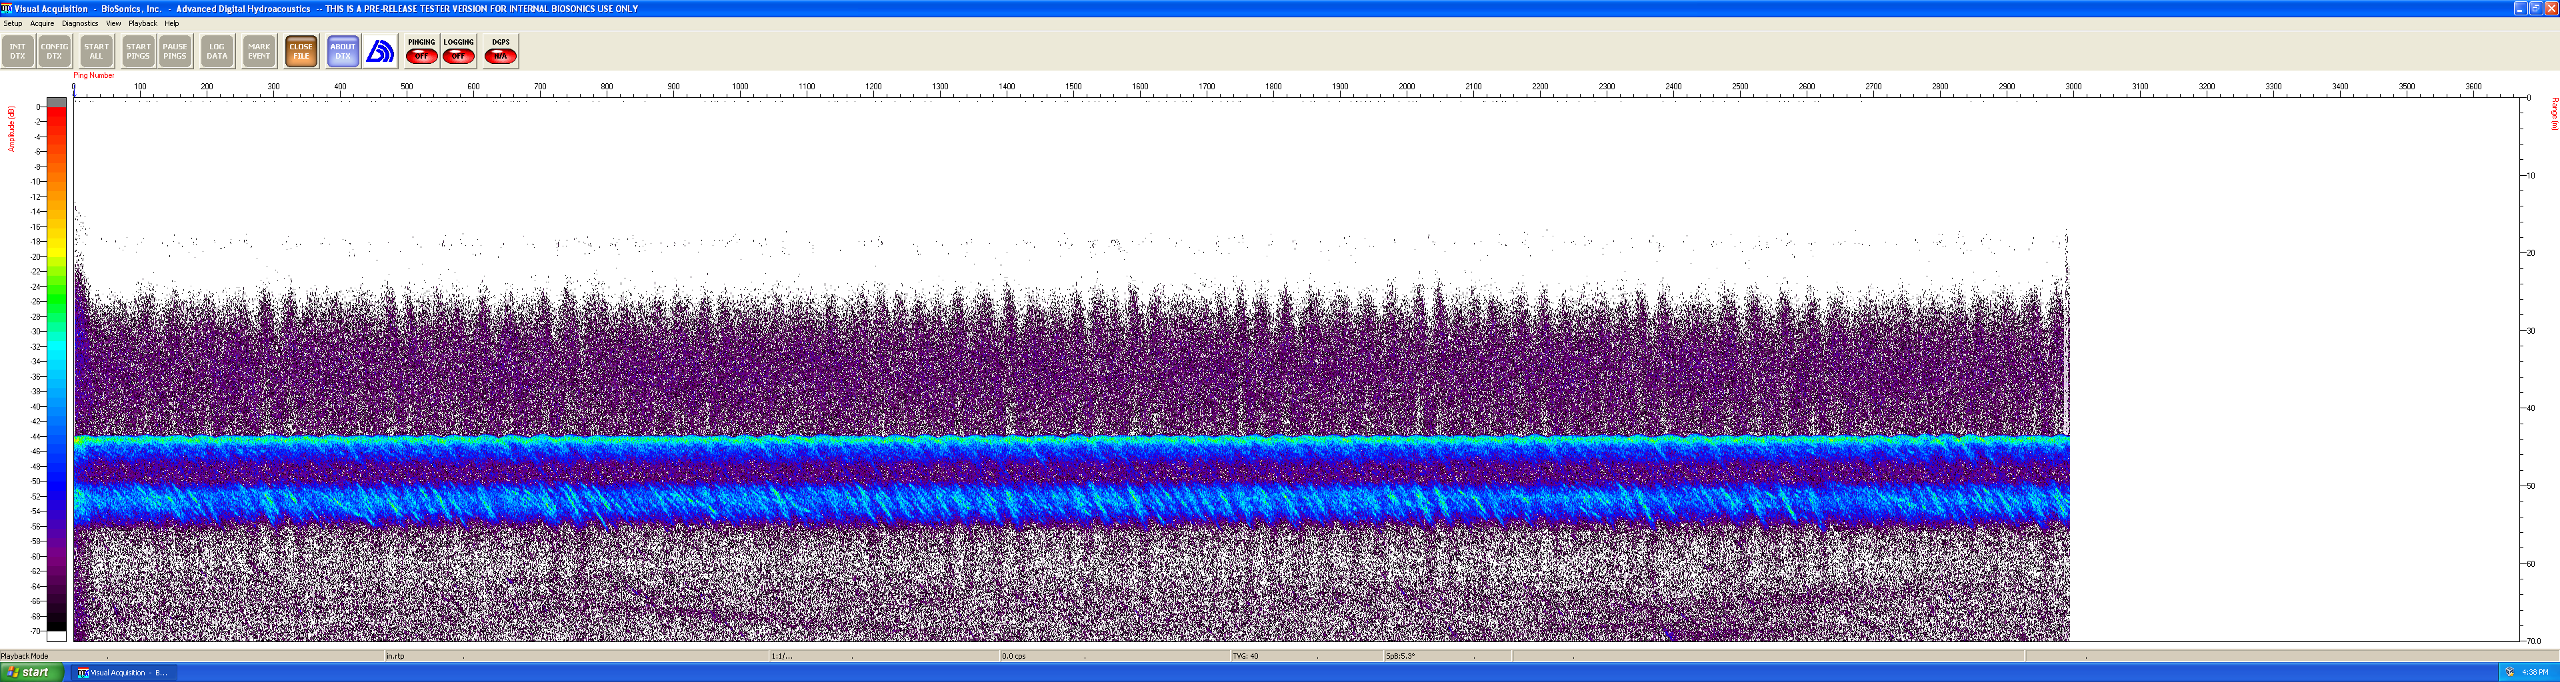Screen dimensions: 2560x682
Task: Click ping 3000 on the ruler
Action: click(x=2074, y=87)
